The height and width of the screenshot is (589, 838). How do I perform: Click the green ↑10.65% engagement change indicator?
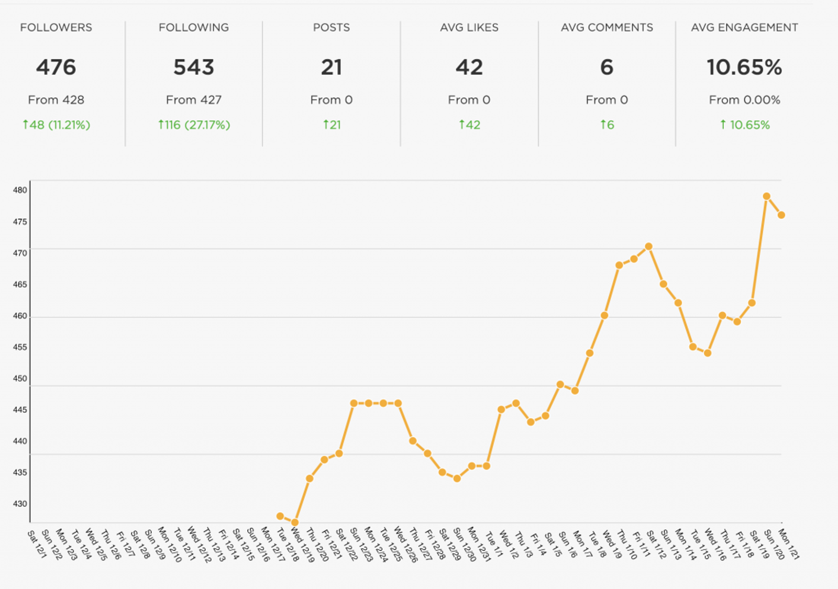[x=744, y=125]
